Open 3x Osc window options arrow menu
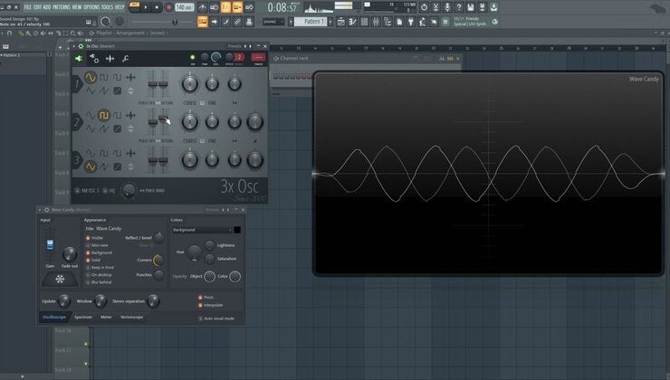This screenshot has width=670, height=380. [x=74, y=46]
